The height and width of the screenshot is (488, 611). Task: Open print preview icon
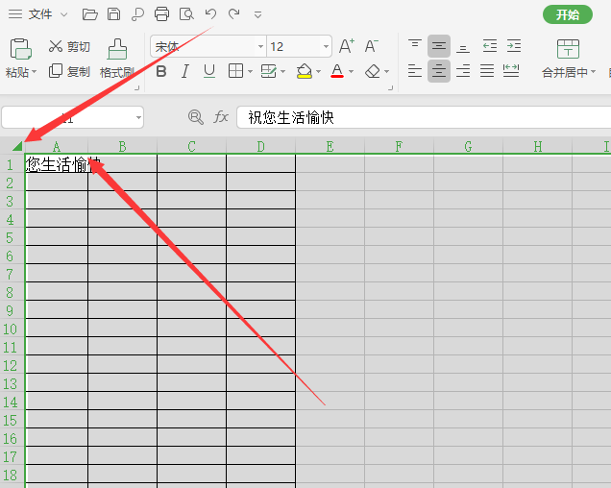(x=186, y=14)
